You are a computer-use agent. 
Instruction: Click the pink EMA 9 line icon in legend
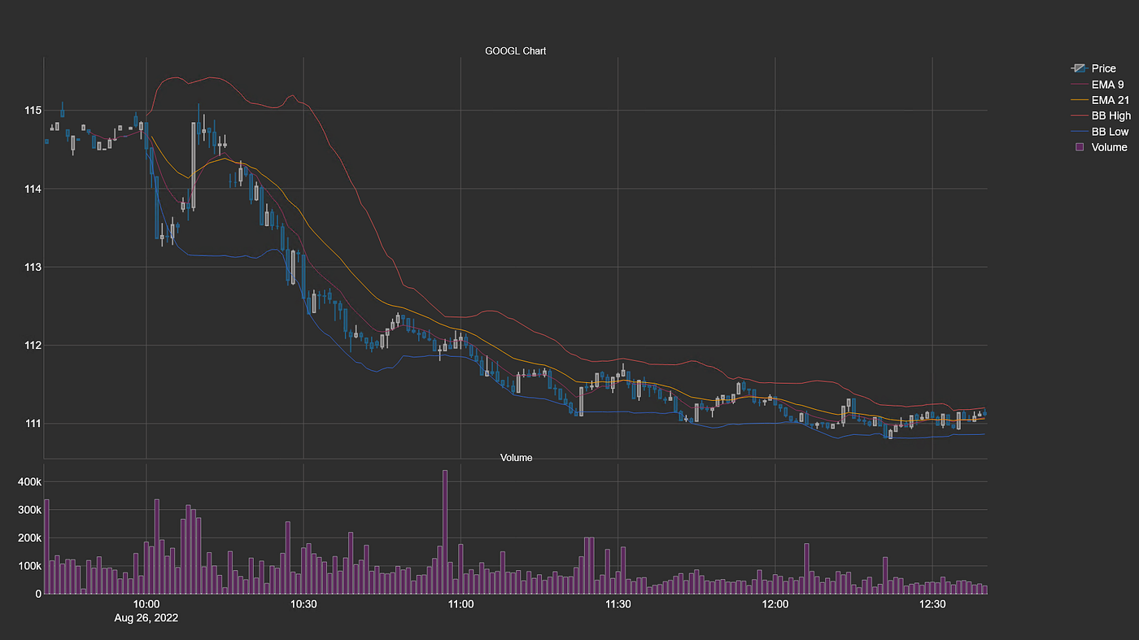click(1080, 84)
